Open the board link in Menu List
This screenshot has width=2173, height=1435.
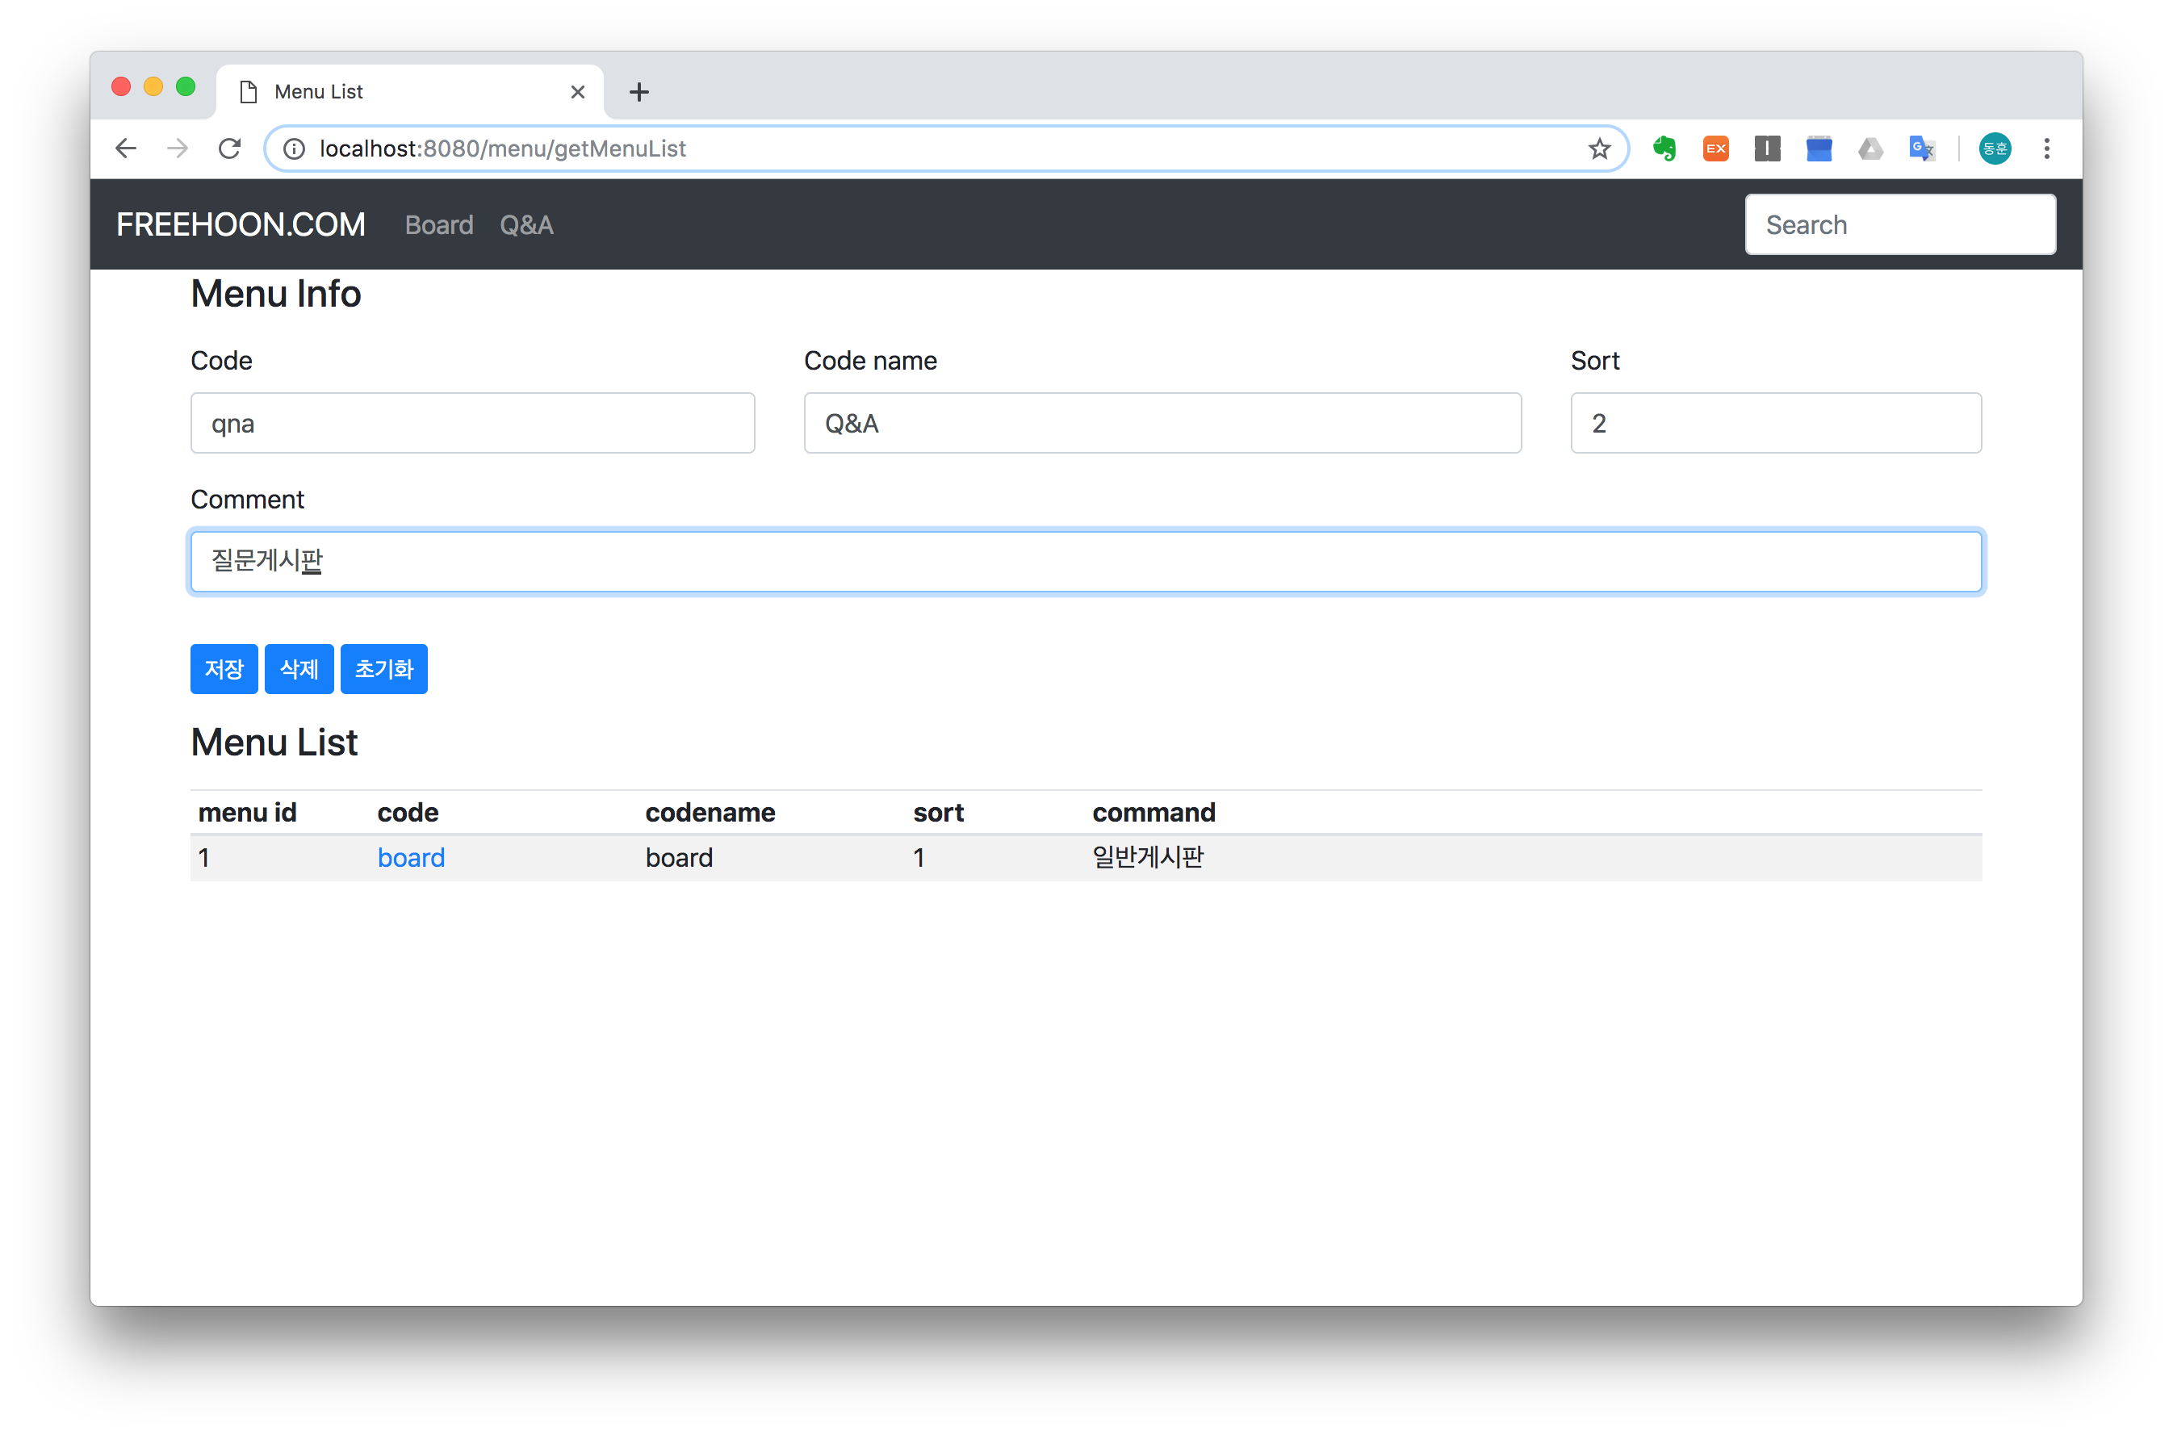pyautogui.click(x=411, y=857)
